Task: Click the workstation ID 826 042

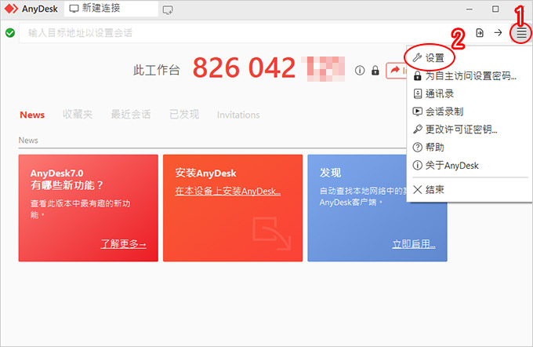Action: click(x=244, y=68)
